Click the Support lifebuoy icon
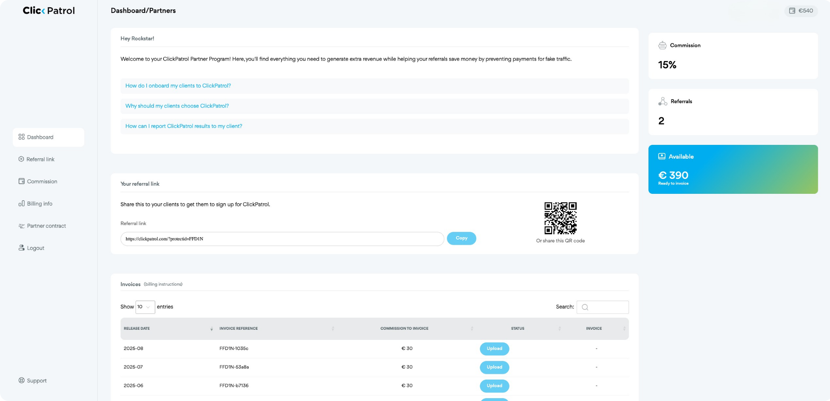830x401 pixels. tap(21, 380)
